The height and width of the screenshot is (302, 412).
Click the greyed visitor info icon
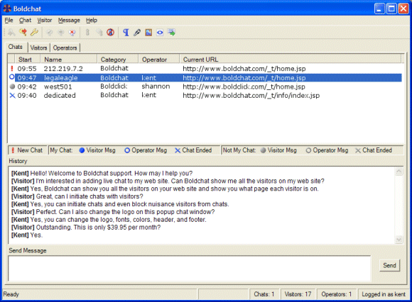pos(87,33)
